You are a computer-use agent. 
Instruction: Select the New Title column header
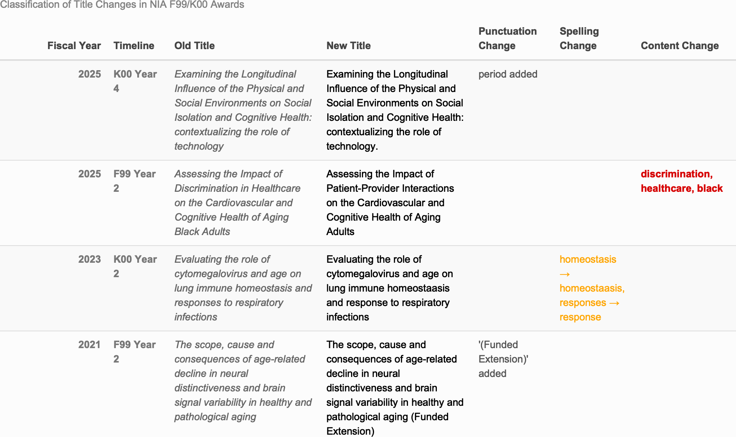click(348, 46)
